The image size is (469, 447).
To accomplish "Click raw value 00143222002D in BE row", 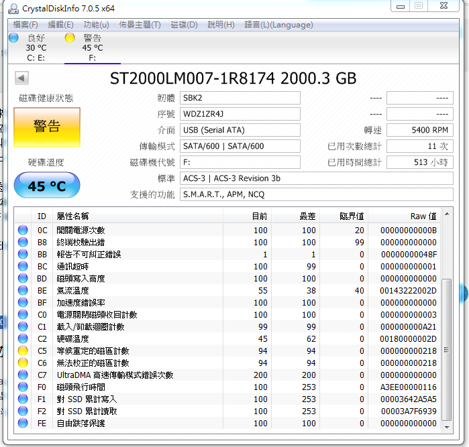I will coord(409,291).
